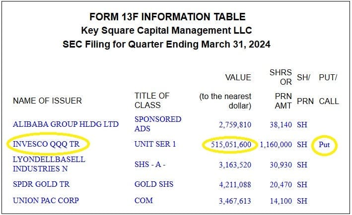Image resolution: width=352 pixels, height=215 pixels.
Task: Click the 14,100 Union Pac share count
Action: pyautogui.click(x=281, y=201)
